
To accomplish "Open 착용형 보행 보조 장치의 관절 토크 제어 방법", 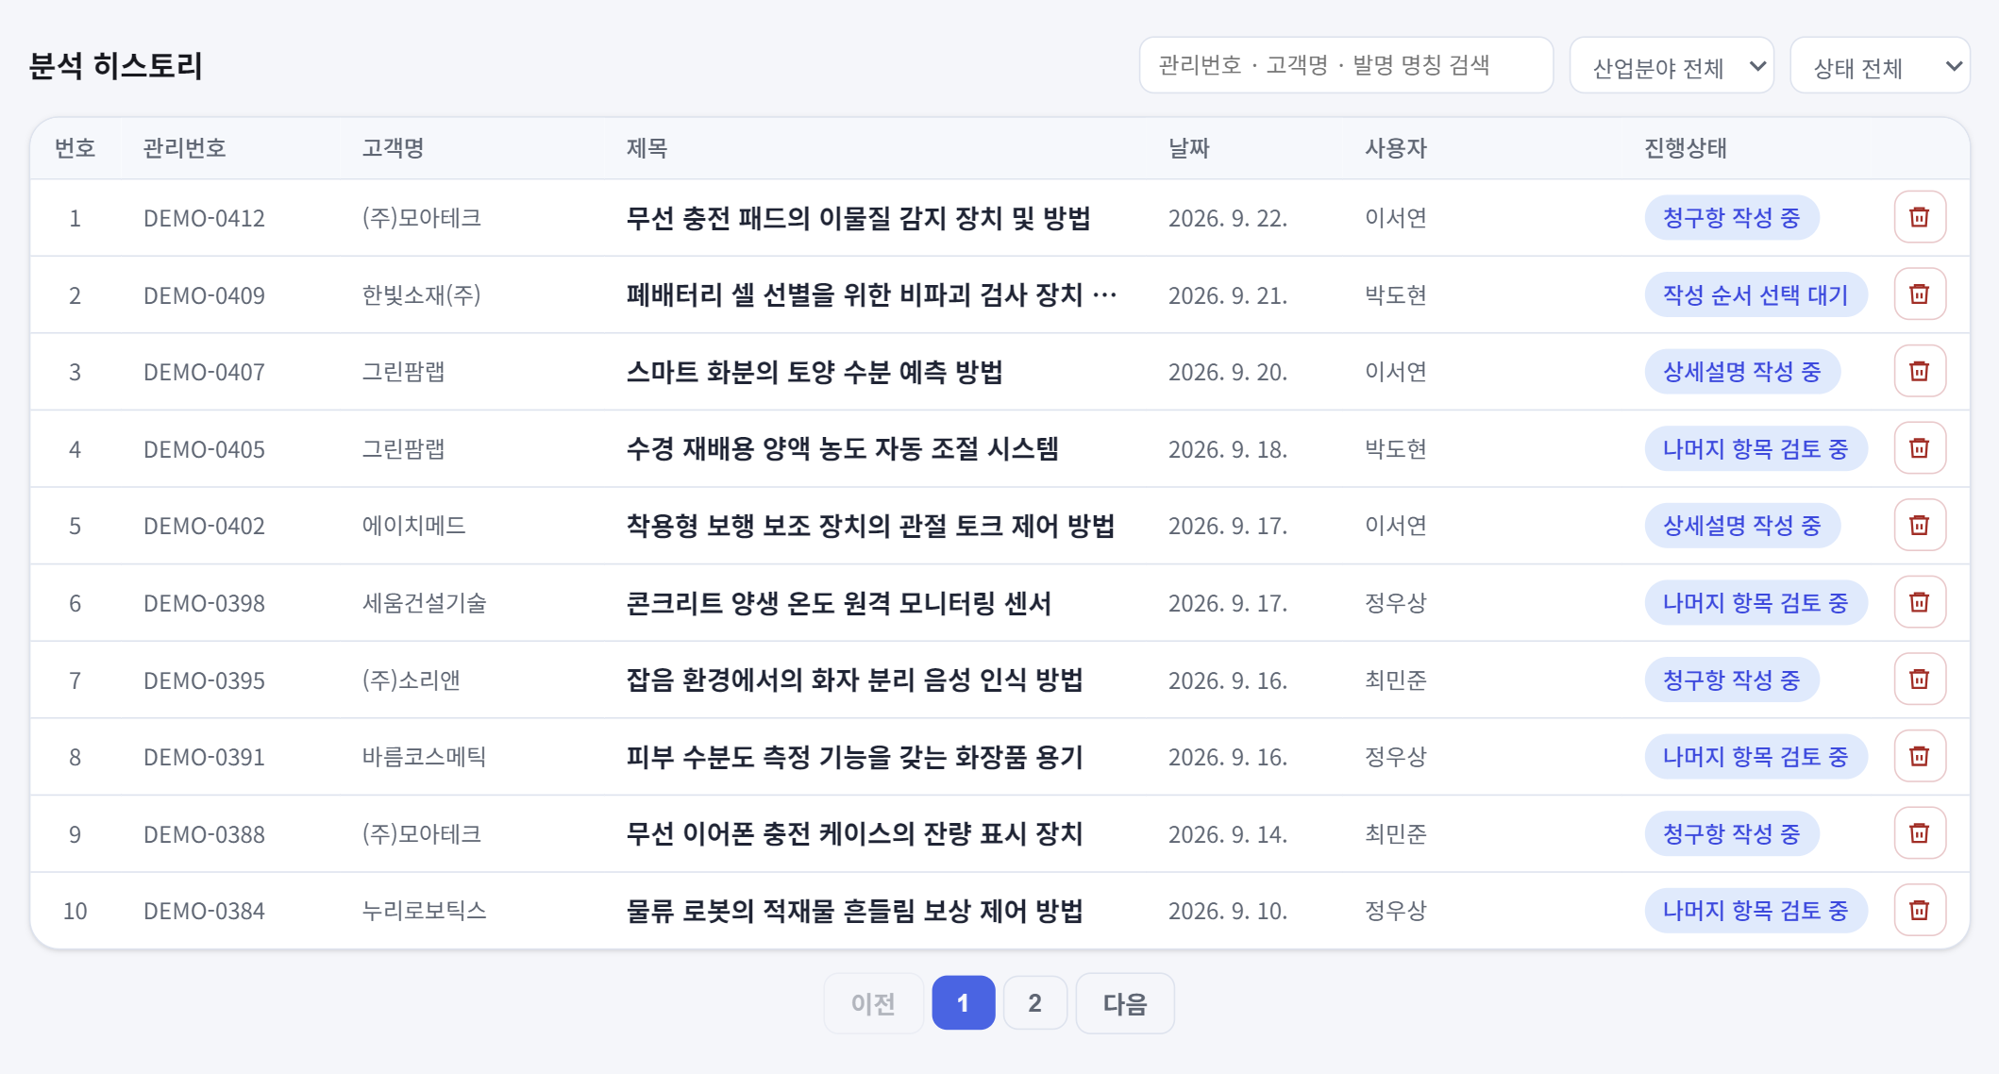I will pos(870,526).
